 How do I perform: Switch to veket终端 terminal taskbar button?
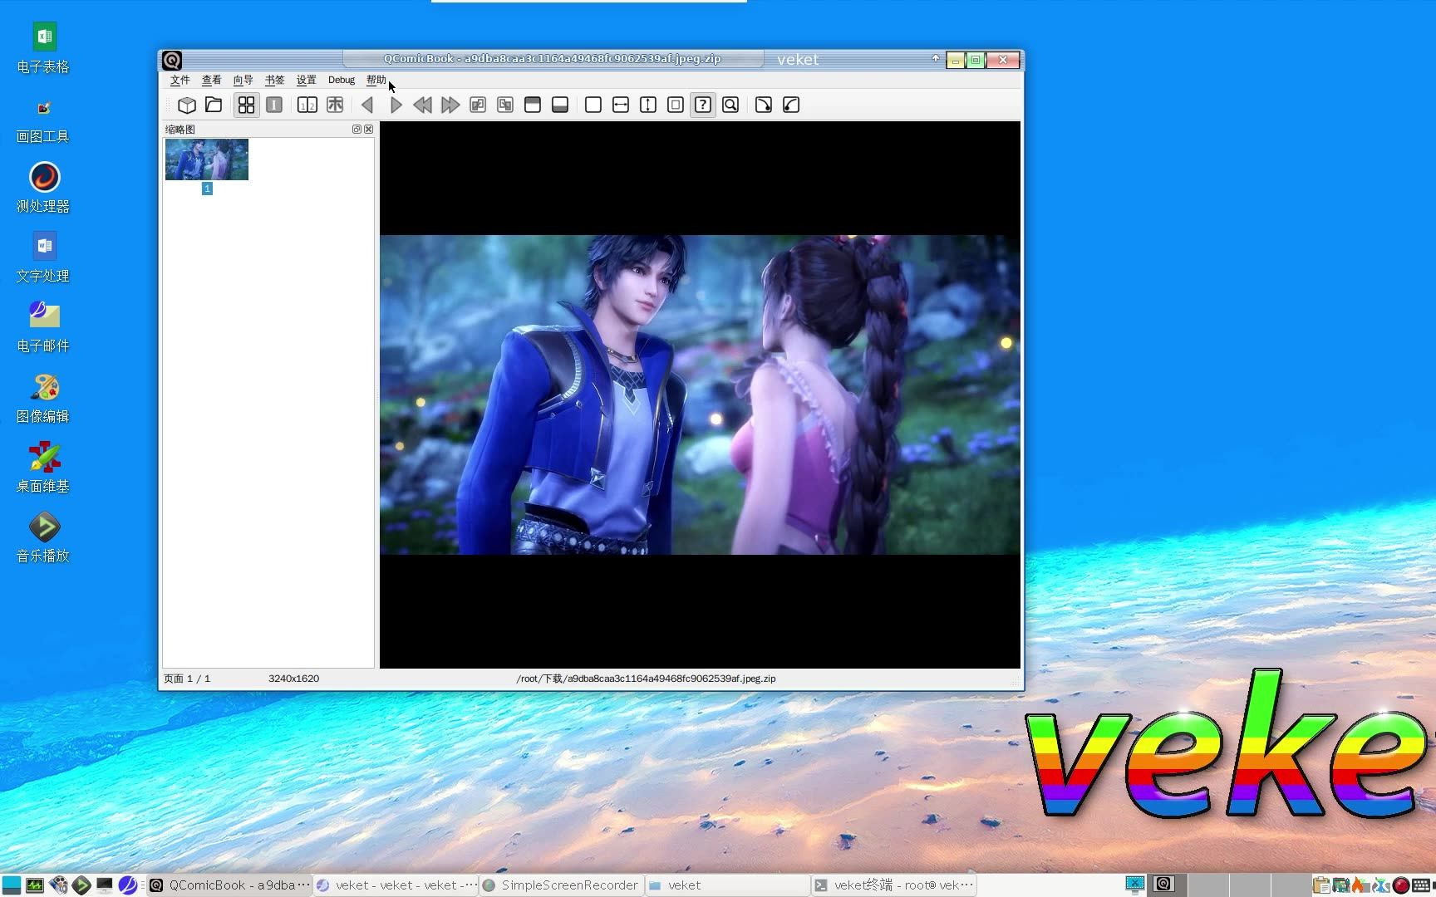pos(893,885)
